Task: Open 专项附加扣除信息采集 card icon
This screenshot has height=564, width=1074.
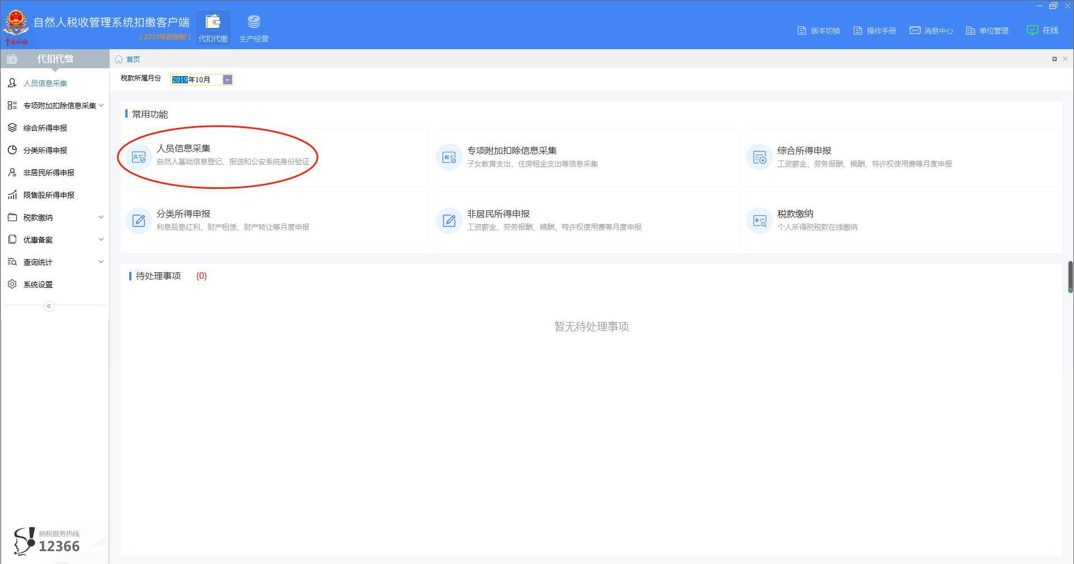Action: tap(449, 158)
